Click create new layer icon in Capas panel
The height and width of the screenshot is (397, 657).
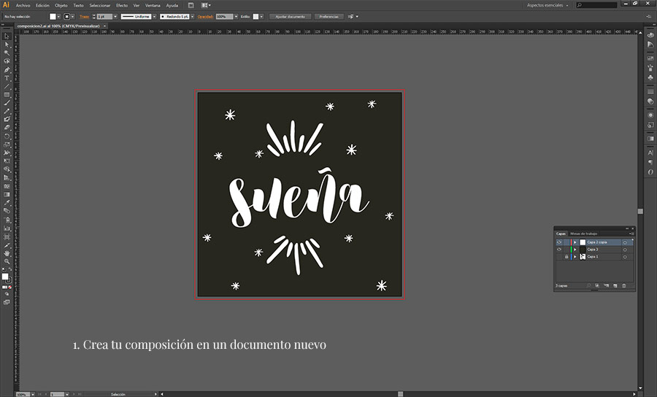[x=615, y=285]
